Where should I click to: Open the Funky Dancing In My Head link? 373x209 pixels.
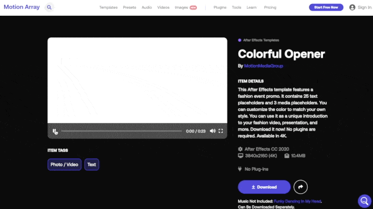tap(297, 202)
